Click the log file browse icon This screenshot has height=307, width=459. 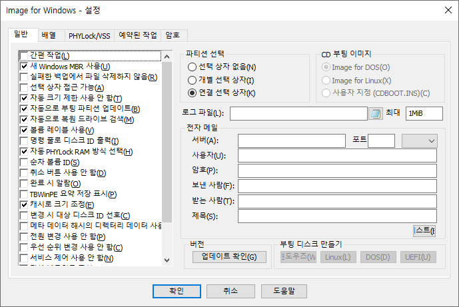click(x=376, y=114)
